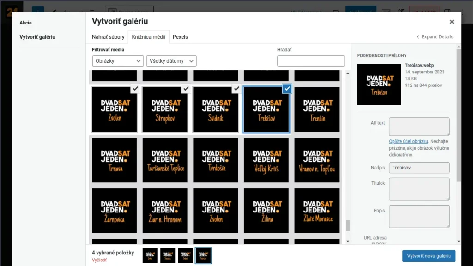Click the 4 vybrané položky label
473x266 pixels.
113,253
